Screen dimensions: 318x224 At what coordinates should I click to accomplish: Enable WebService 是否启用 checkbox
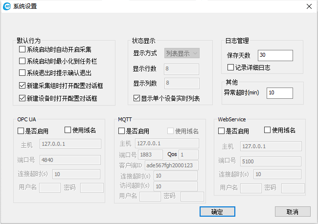[222, 131]
